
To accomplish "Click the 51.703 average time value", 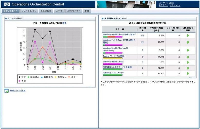I will [x=161, y=68].
